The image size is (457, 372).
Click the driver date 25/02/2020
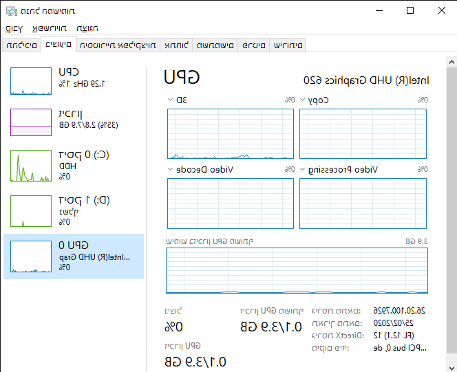[x=394, y=323]
